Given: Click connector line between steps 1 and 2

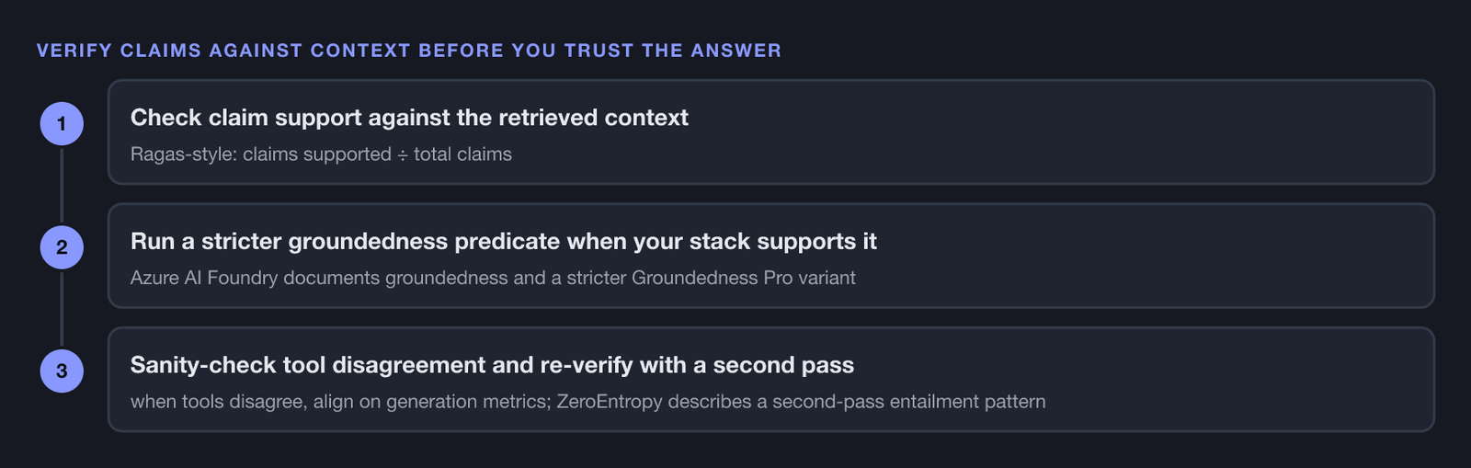Looking at the screenshot, I should pos(62,185).
